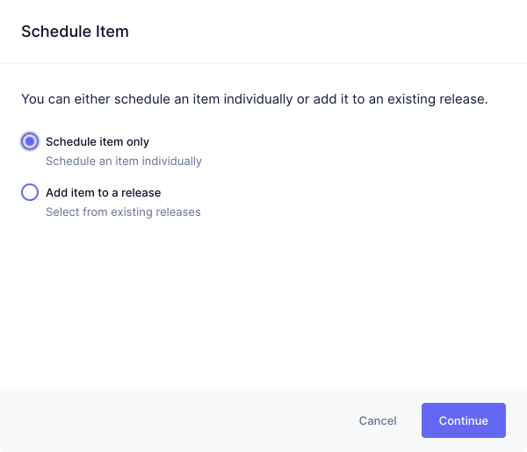
Task: Click the "Schedule an item individually" description
Action: [x=124, y=161]
